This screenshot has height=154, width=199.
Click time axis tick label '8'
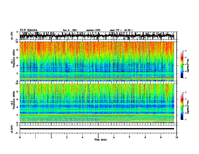pyautogui.click(x=145, y=137)
